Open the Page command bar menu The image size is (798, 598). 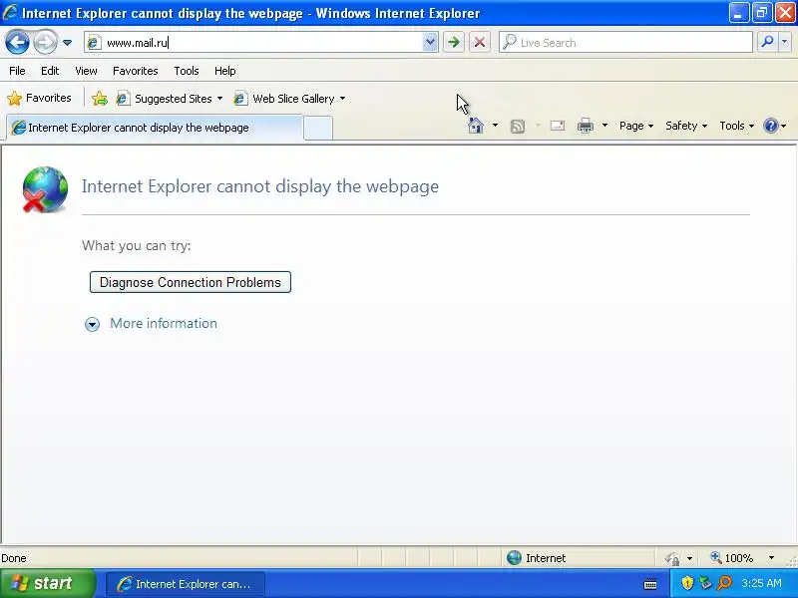coord(636,126)
